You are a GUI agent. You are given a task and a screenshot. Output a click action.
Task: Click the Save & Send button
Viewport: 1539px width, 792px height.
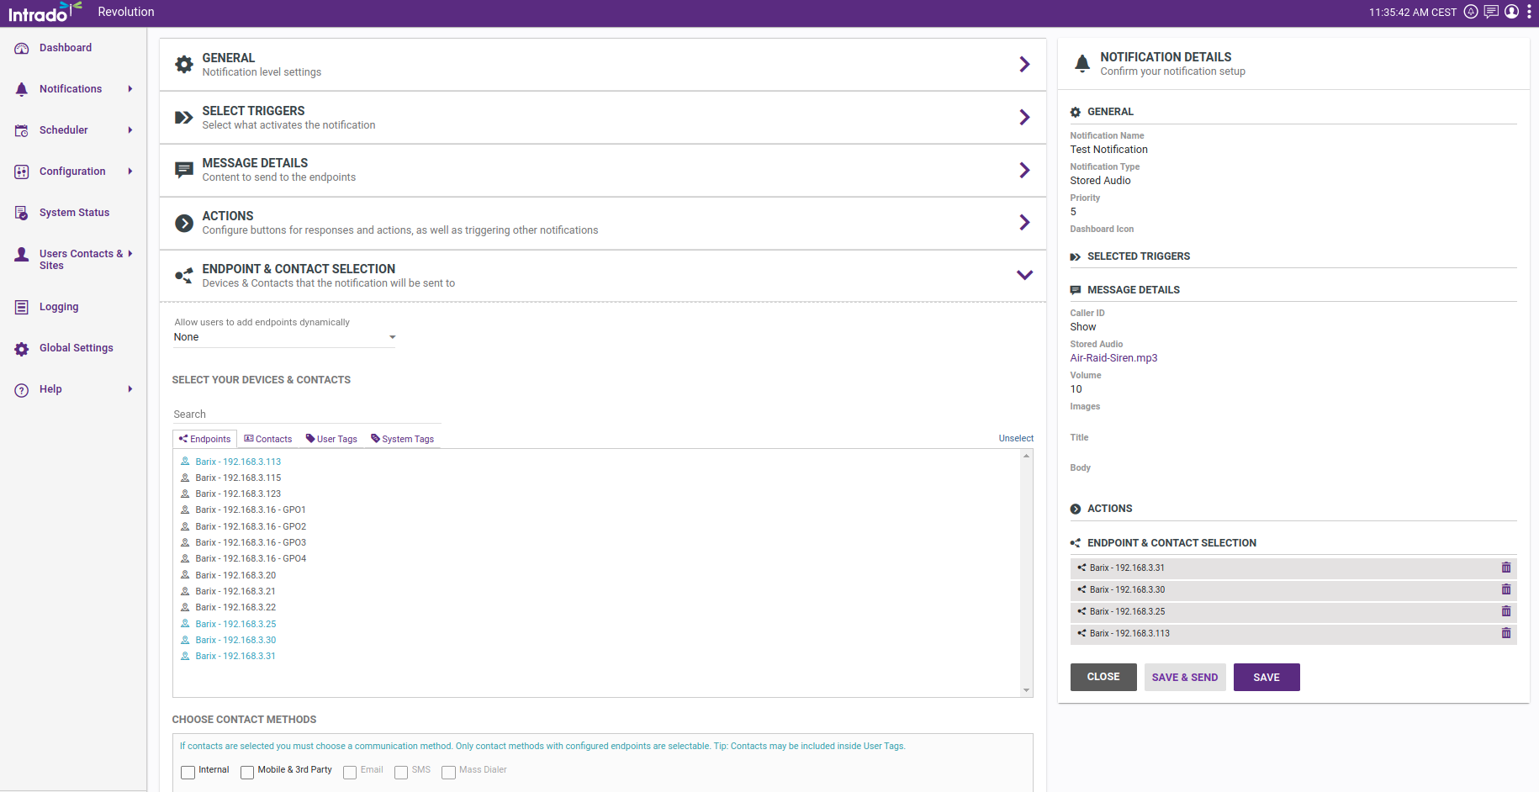[1184, 678]
